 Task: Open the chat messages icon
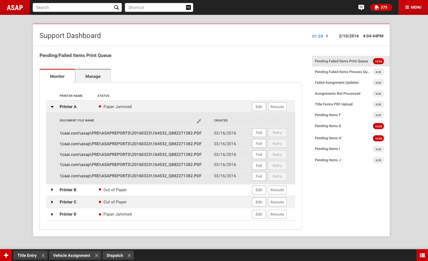tap(361, 7)
